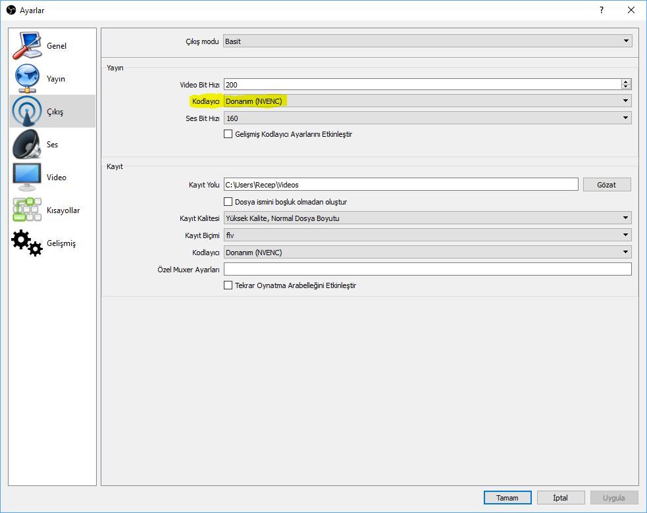
Task: Cancel with the İptal button
Action: point(560,498)
